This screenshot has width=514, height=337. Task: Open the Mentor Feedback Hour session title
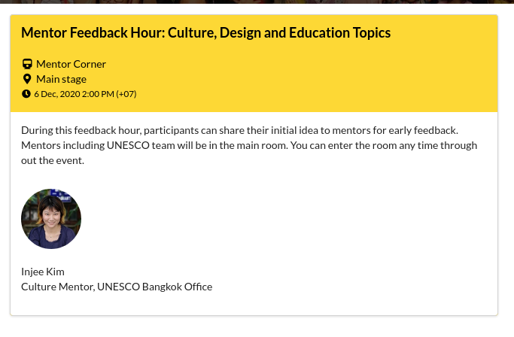pos(206,33)
